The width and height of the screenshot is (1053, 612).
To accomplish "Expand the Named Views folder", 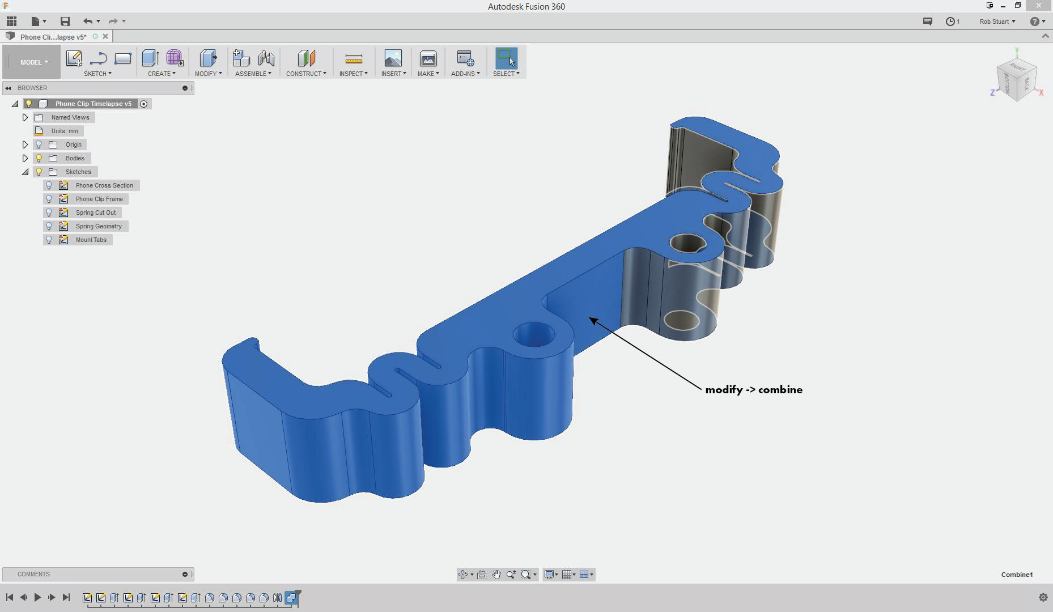I will coord(25,117).
